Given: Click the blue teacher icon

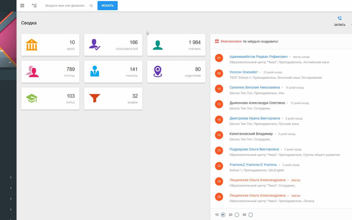Looking at the screenshot, I should pyautogui.click(x=95, y=71).
